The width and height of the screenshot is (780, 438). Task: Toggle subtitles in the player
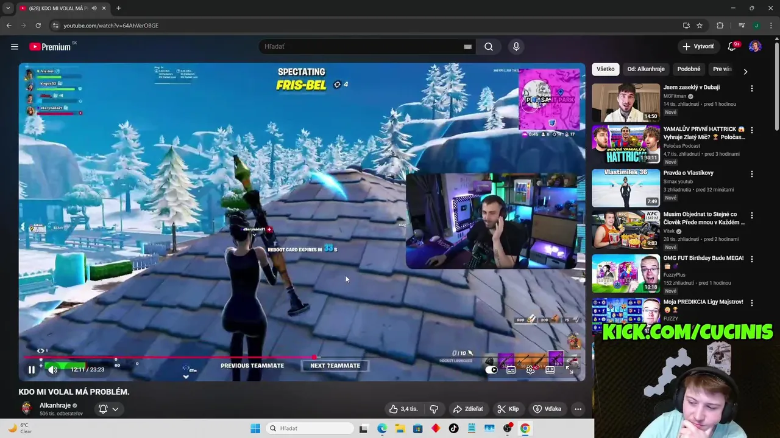click(511, 369)
